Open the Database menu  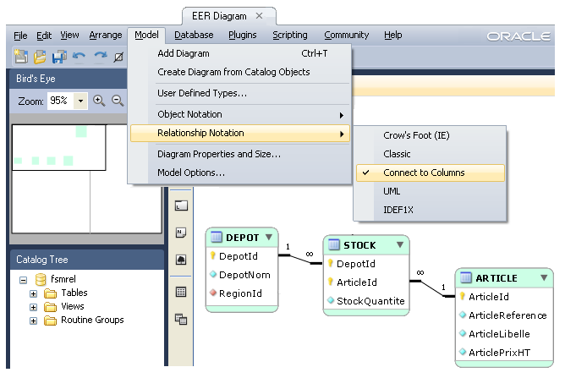point(194,35)
